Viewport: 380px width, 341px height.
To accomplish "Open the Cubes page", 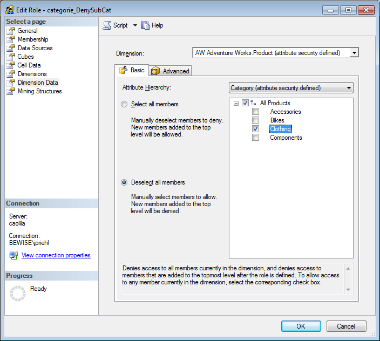I will 25,57.
